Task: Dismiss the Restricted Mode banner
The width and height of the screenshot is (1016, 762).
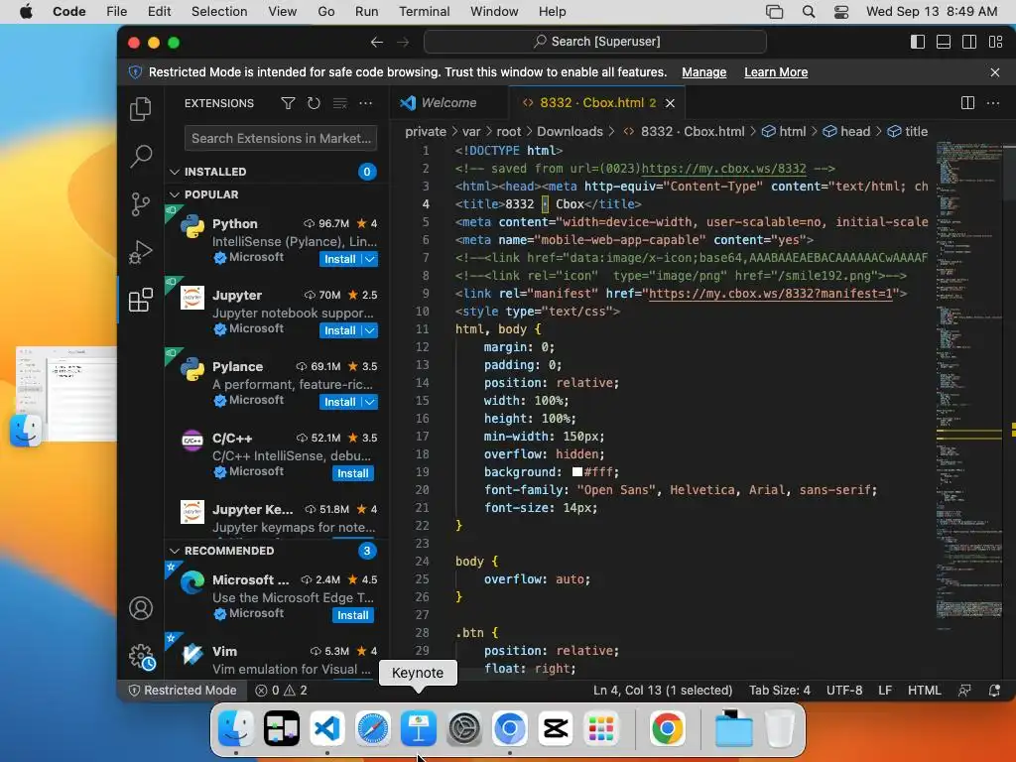Action: point(994,72)
